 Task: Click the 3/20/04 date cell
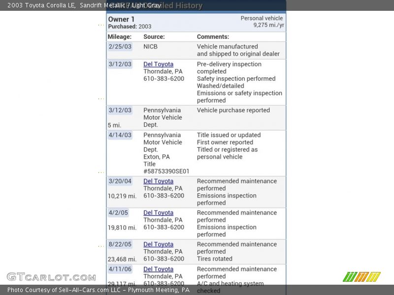120,181
